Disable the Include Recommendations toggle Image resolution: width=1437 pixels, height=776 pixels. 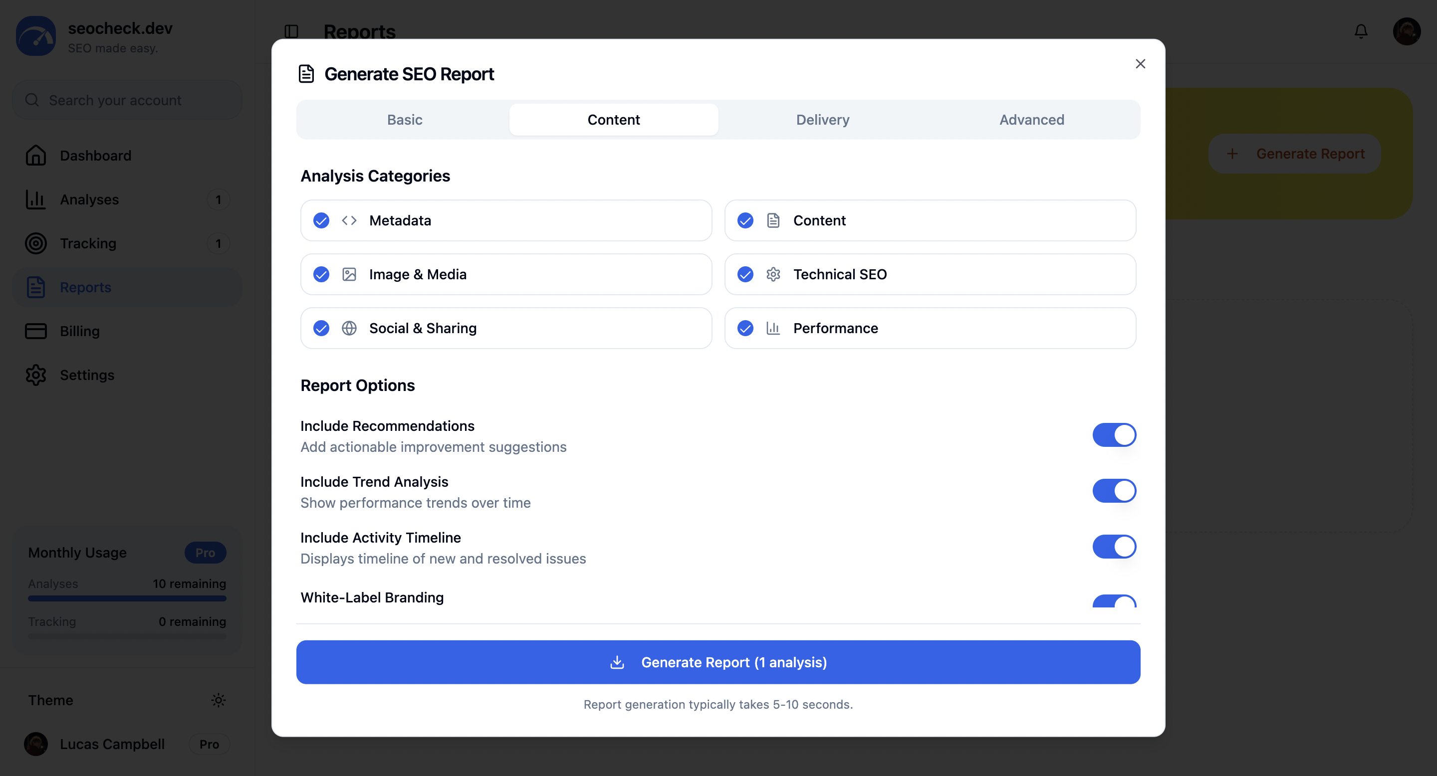pyautogui.click(x=1114, y=435)
